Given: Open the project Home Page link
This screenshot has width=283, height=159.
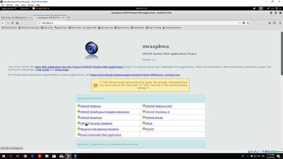Looking at the screenshot, I should click(62, 70).
